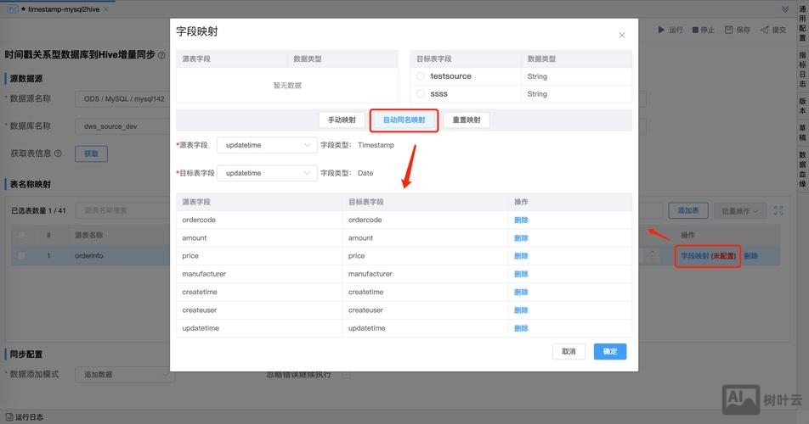This screenshot has height=424, width=809.
Task: Open the 草稿 side panel
Action: tap(802, 133)
